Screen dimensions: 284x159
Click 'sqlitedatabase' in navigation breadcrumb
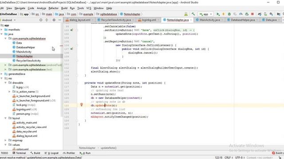[x=108, y=14]
